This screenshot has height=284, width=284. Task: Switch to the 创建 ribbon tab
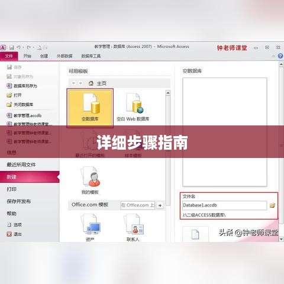pyautogui.click(x=44, y=56)
